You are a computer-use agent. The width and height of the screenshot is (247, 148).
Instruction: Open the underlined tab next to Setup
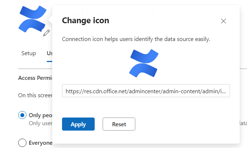pyautogui.click(x=49, y=53)
